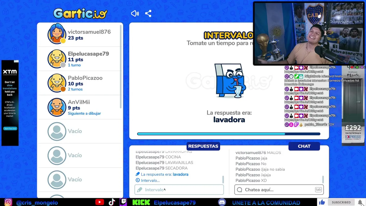This screenshot has width=366, height=206.
Task: Click the '1 turno' label
Action: point(74,65)
